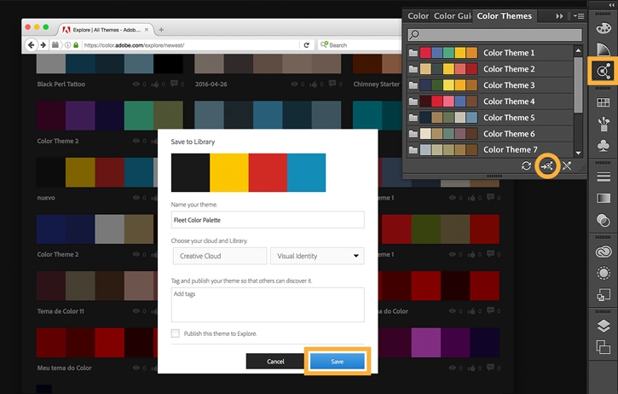Click the theme name field 'Fleet Color Palette'

[x=268, y=220]
